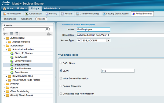This screenshot has height=103, width=164.
Task: Click the Security Group Access icon
Action: [x=104, y=14]
